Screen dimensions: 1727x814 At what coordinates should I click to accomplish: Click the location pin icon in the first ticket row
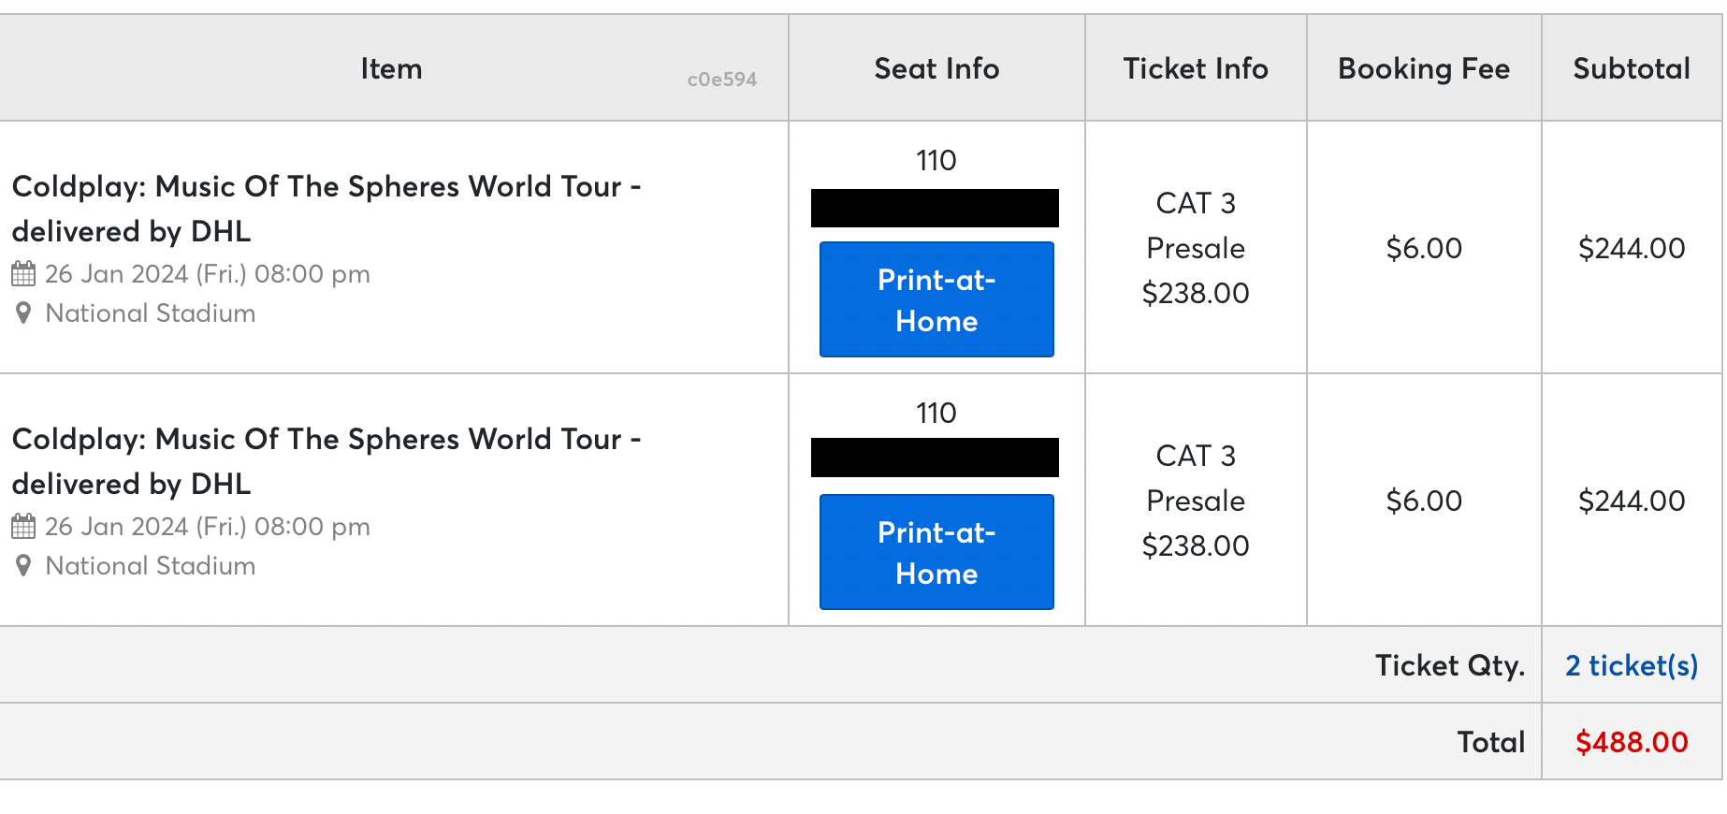[23, 313]
